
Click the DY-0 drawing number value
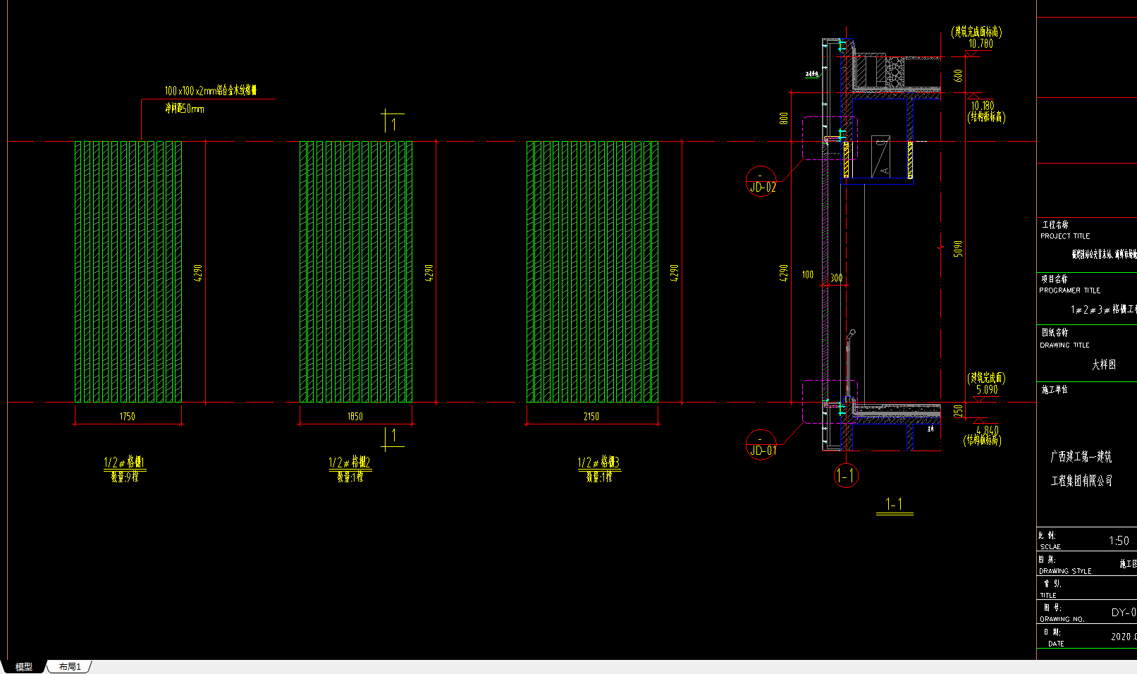(x=1124, y=612)
